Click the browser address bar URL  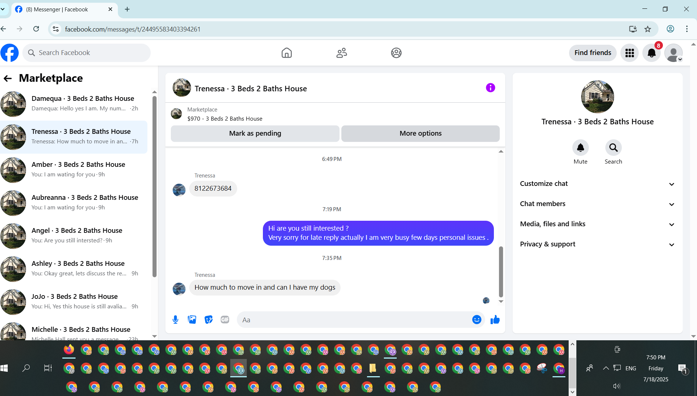click(x=133, y=29)
